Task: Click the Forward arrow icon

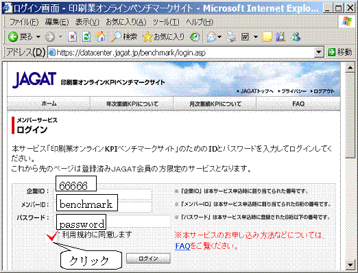Action: tap(50, 37)
